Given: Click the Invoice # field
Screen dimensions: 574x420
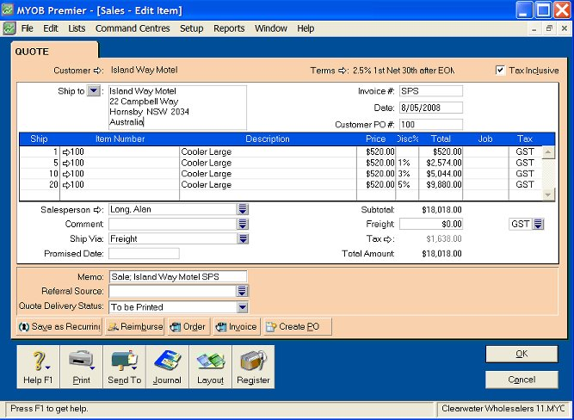Looking at the screenshot, I should (431, 91).
